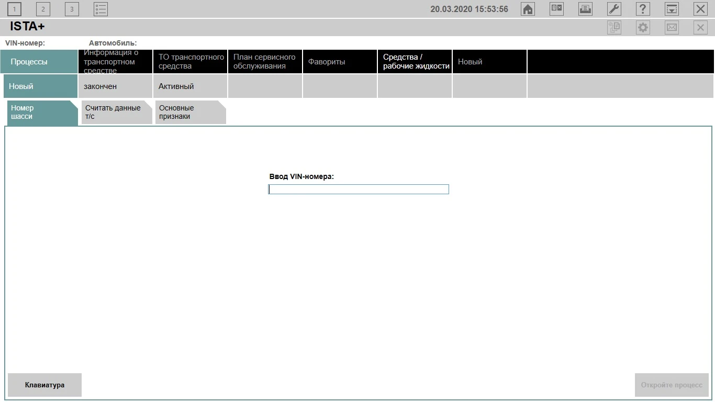Switch to Считать данные т/с tab
The width and height of the screenshot is (715, 402).
click(x=117, y=113)
